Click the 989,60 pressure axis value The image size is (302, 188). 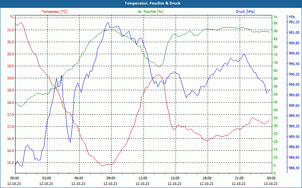pos(294,106)
